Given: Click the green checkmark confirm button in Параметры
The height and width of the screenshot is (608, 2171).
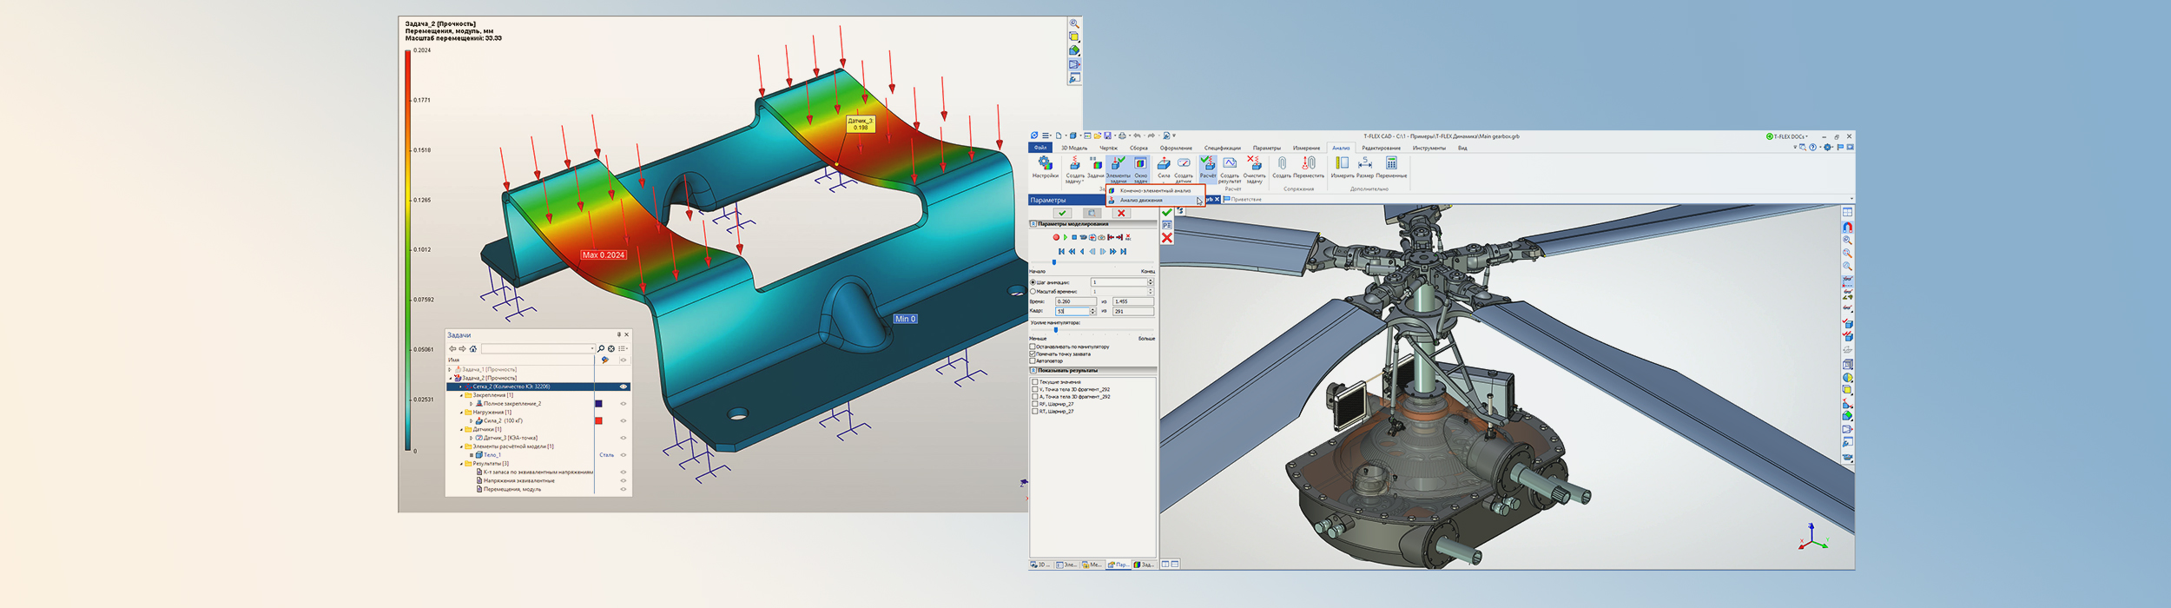Looking at the screenshot, I should pyautogui.click(x=1062, y=213).
